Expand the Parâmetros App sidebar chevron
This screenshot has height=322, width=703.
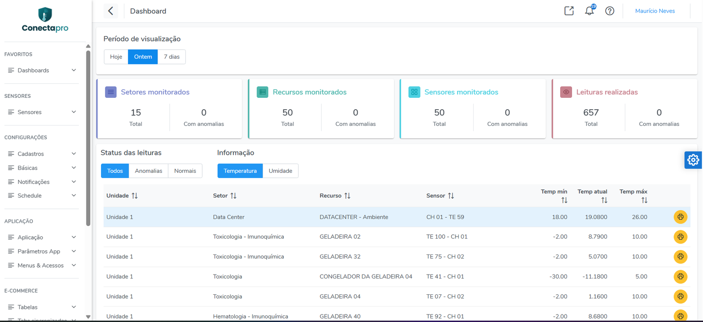74,251
